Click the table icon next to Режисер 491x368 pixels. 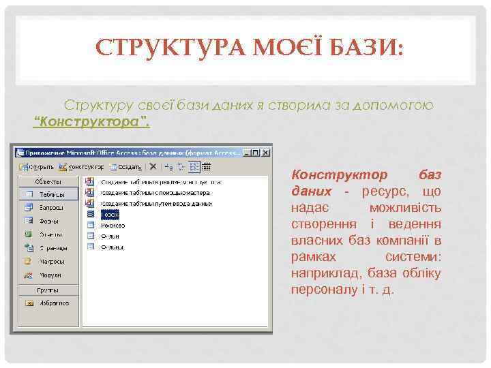(x=91, y=226)
